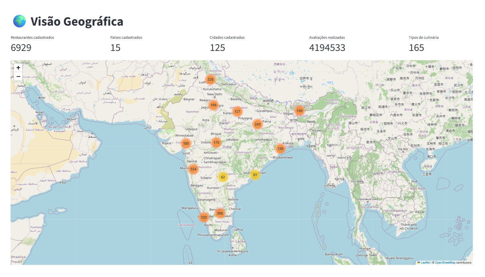Click the Países cadastrados label
Screen dimensions: 485x277
coord(126,37)
